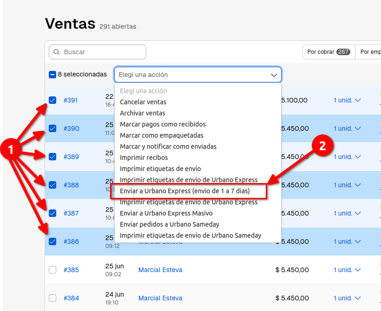Open order link #389
This screenshot has height=311, width=381.
tap(71, 157)
